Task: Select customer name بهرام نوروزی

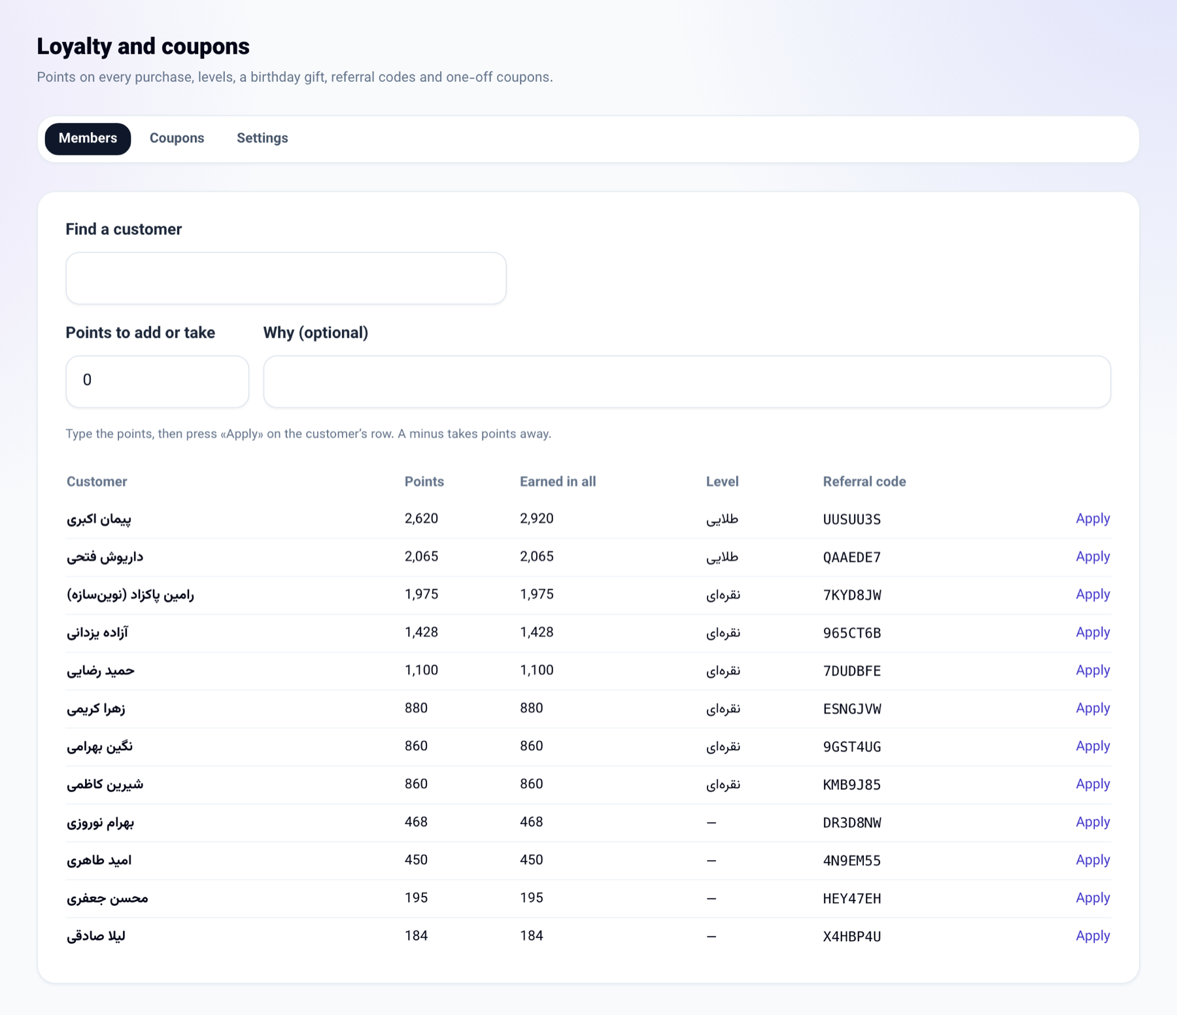Action: point(100,823)
